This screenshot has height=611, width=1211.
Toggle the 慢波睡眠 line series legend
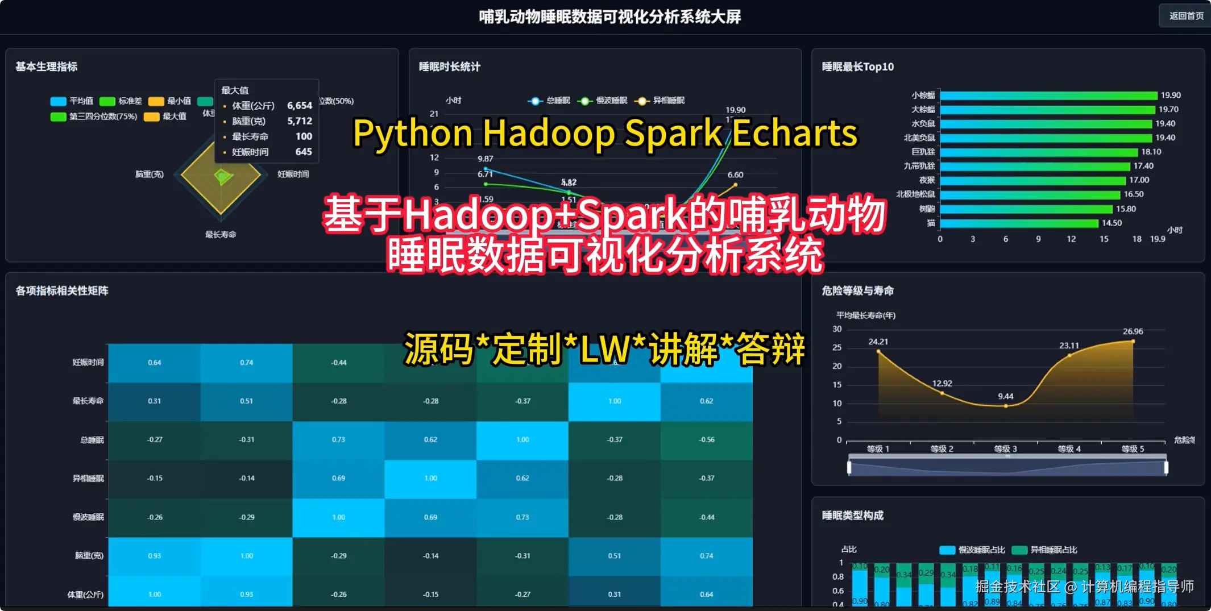pyautogui.click(x=602, y=101)
